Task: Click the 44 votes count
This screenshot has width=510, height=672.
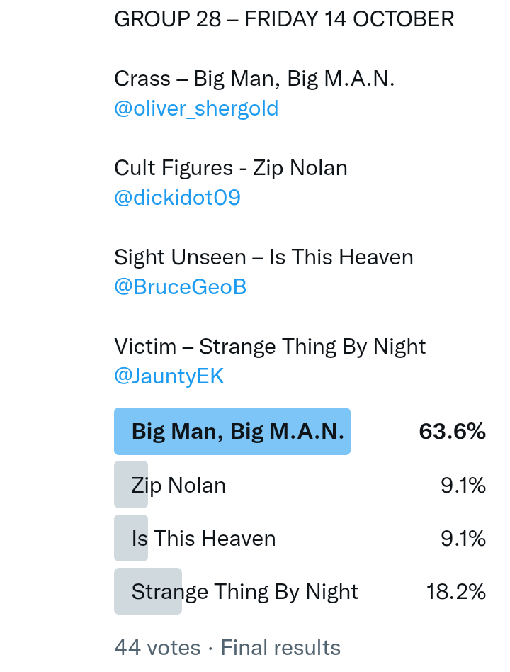Action: point(157,647)
